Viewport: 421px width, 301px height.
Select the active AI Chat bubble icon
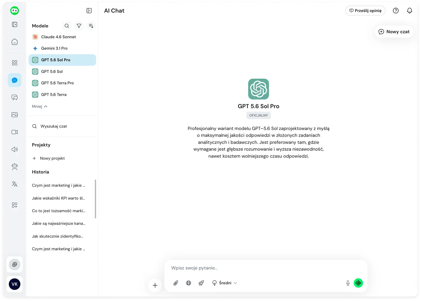[x=15, y=80]
